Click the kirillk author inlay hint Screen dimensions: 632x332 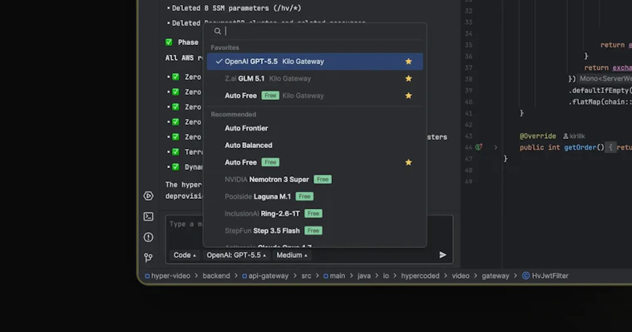pyautogui.click(x=574, y=136)
